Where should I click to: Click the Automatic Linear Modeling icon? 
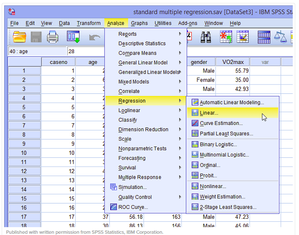(x=195, y=102)
